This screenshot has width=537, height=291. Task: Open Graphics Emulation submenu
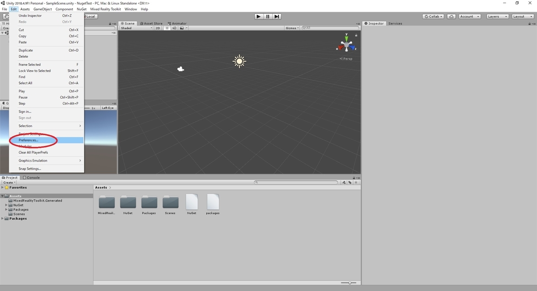click(47, 160)
